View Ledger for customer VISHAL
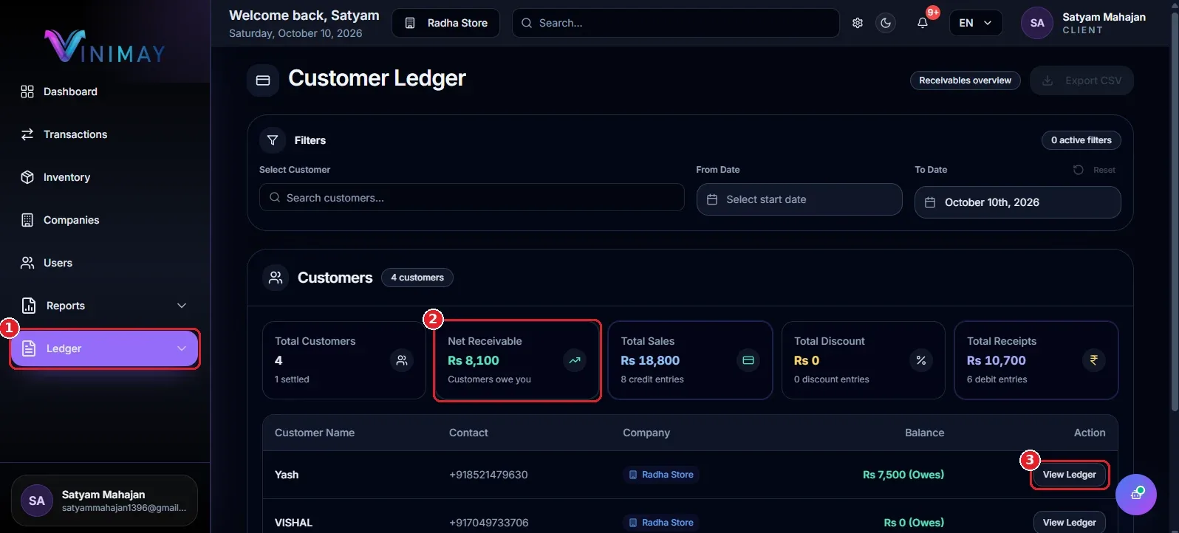The width and height of the screenshot is (1179, 533). tap(1069, 523)
